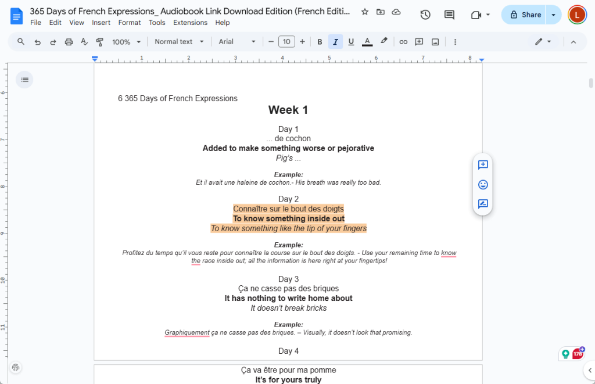Open the text highlight color tool
This screenshot has width=595, height=384.
pyautogui.click(x=383, y=41)
